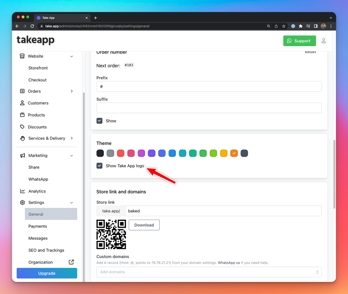Screen dimensions: 348x294
Task: Click the Website store icon in sidebar
Action: pos(22,56)
